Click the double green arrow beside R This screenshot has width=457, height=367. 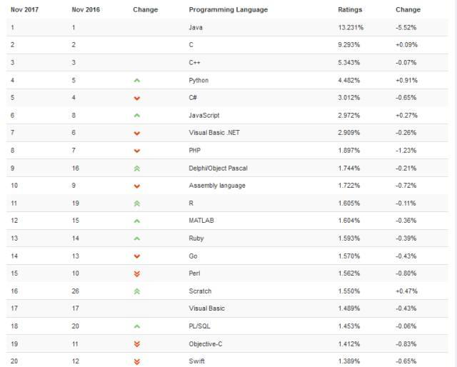[137, 203]
